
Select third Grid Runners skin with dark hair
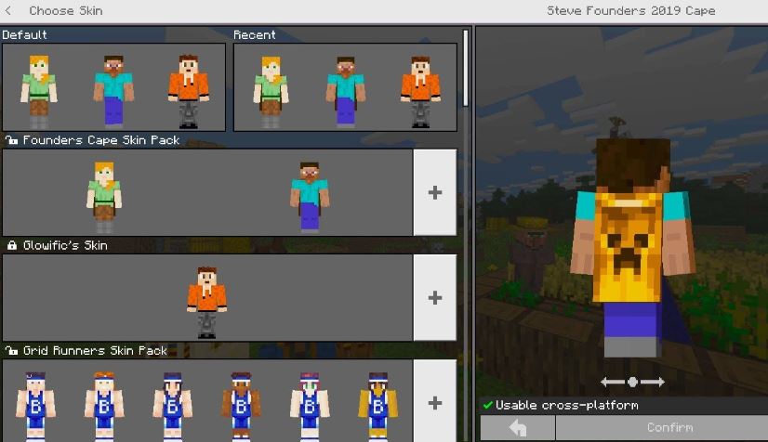coord(172,407)
